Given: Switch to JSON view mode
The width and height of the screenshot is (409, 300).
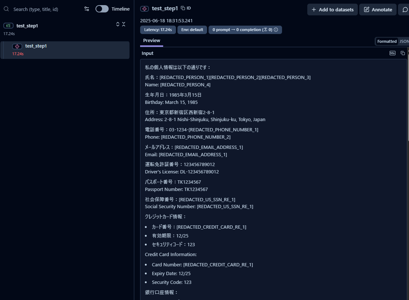Looking at the screenshot, I should (x=404, y=41).
